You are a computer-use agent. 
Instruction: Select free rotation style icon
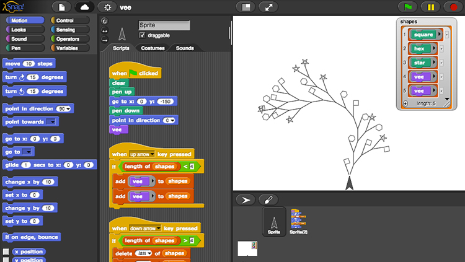pos(104,21)
